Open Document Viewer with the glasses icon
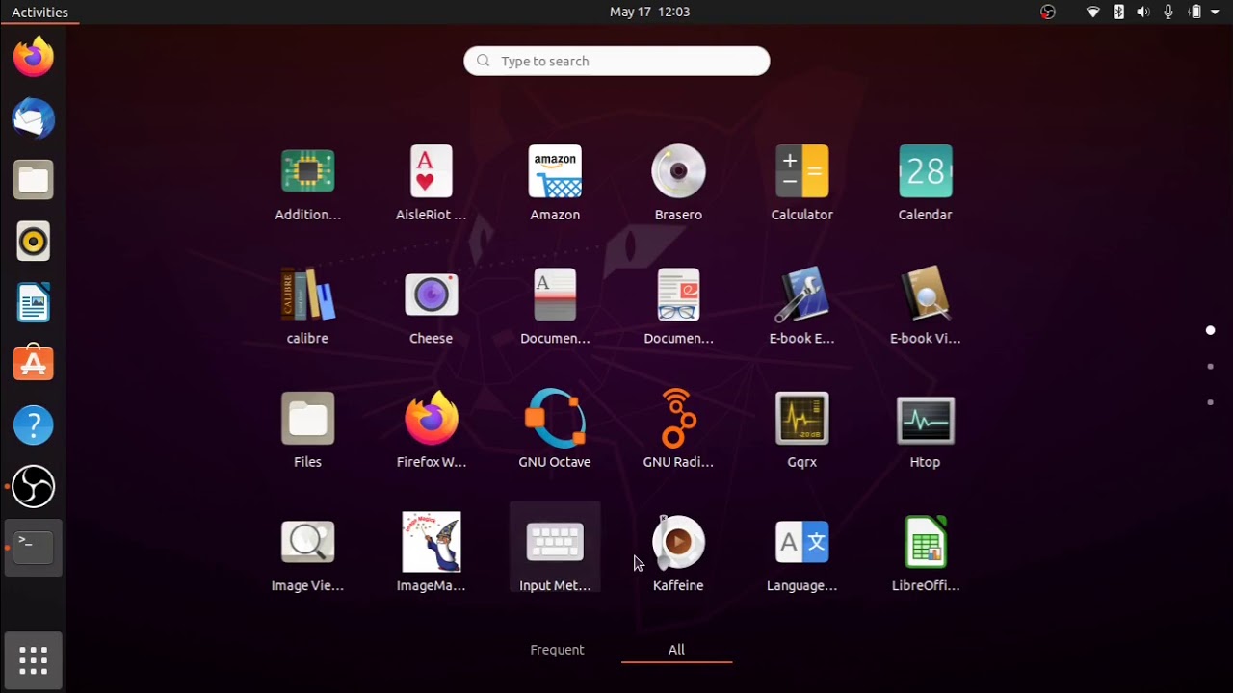 [678, 295]
